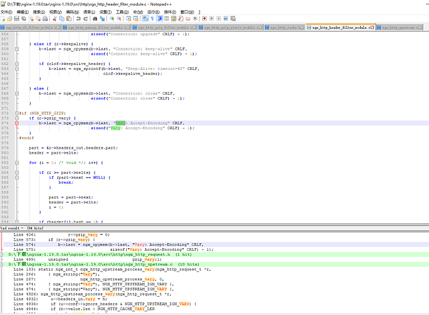Open the Document Map panel icon
The image size is (429, 315).
174,19
